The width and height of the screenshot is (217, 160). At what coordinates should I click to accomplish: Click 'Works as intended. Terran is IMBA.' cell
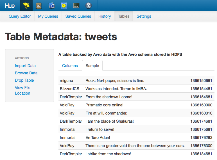click(116, 89)
